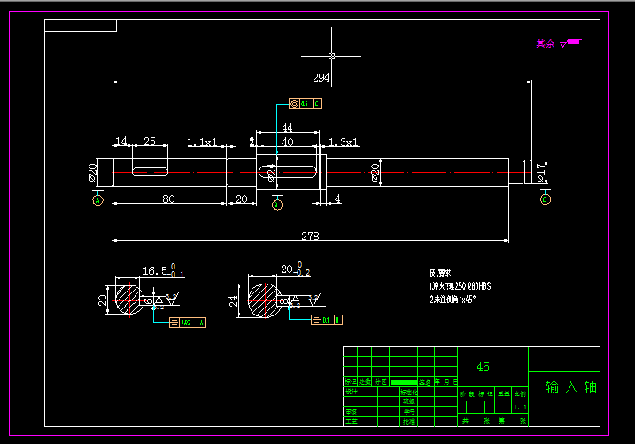Image resolution: width=635 pixels, height=444 pixels.
Task: Click the 签名 header cell
Action: (425, 382)
